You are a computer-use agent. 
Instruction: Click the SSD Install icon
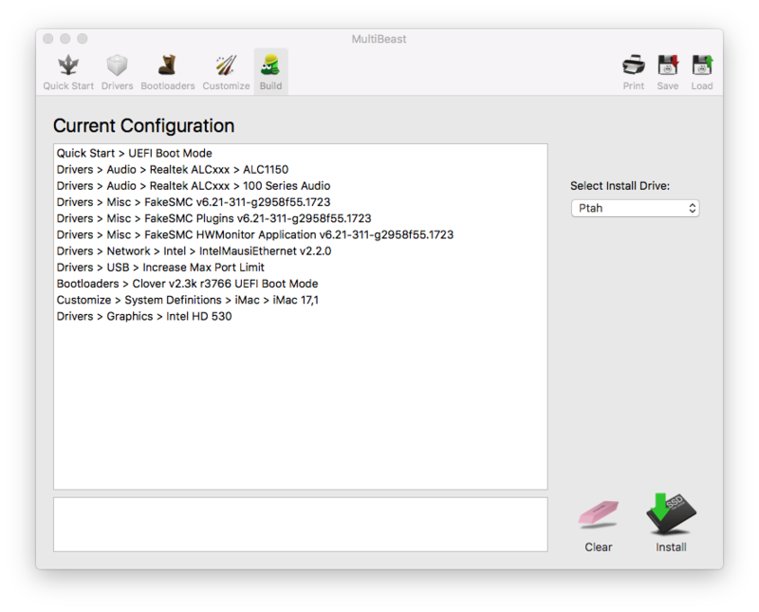click(x=671, y=514)
